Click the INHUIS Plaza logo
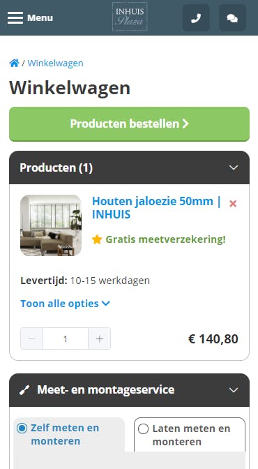This screenshot has height=469, width=258. (130, 17)
